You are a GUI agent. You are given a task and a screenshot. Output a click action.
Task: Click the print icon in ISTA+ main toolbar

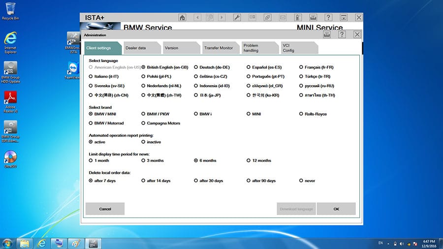point(313,18)
